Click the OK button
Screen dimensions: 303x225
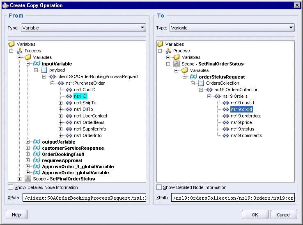pyautogui.click(x=255, y=215)
